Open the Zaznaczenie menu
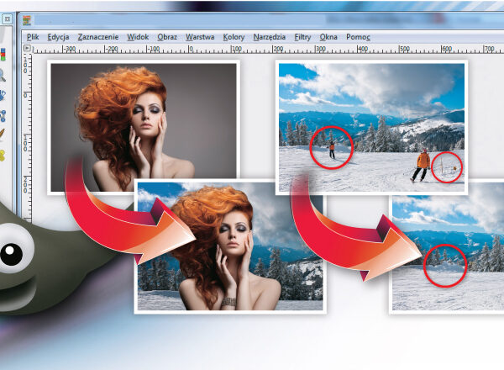 coord(97,37)
